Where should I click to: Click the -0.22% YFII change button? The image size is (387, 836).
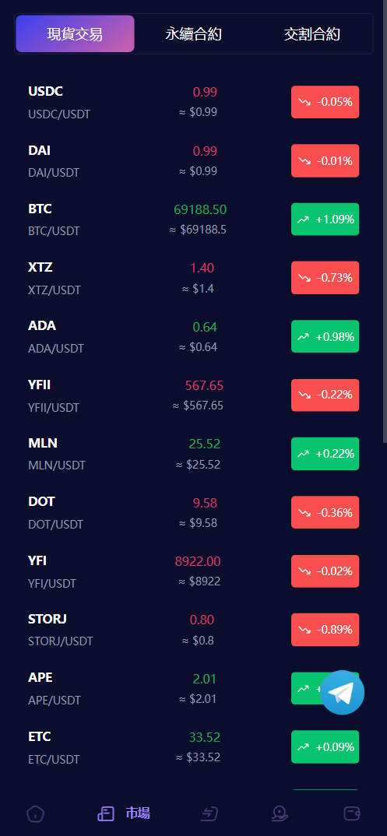point(325,395)
